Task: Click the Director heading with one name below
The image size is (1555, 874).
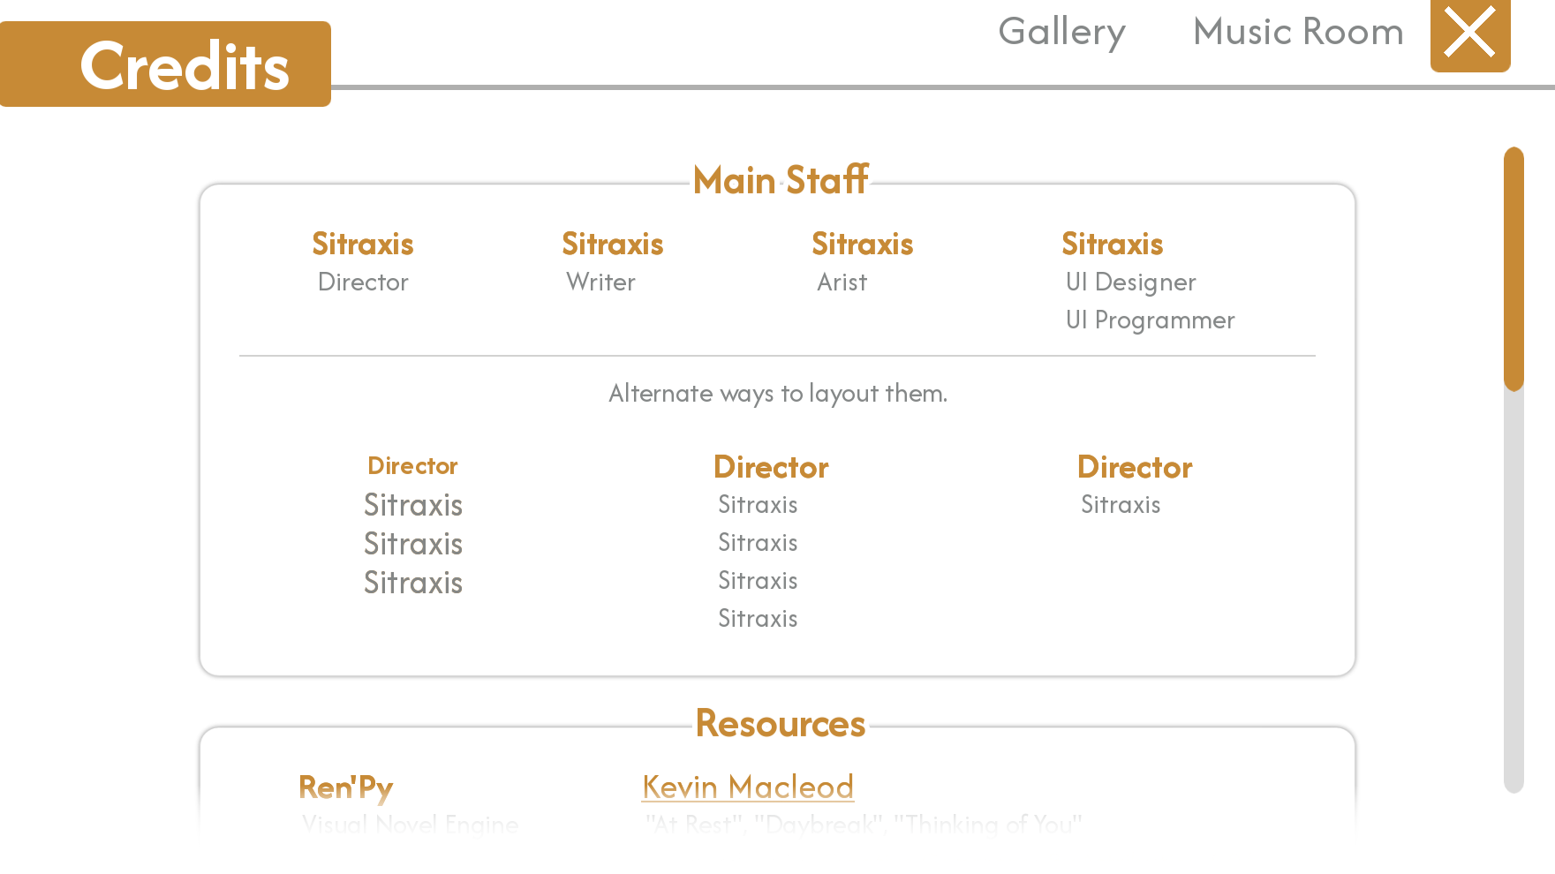Action: 1134,467
